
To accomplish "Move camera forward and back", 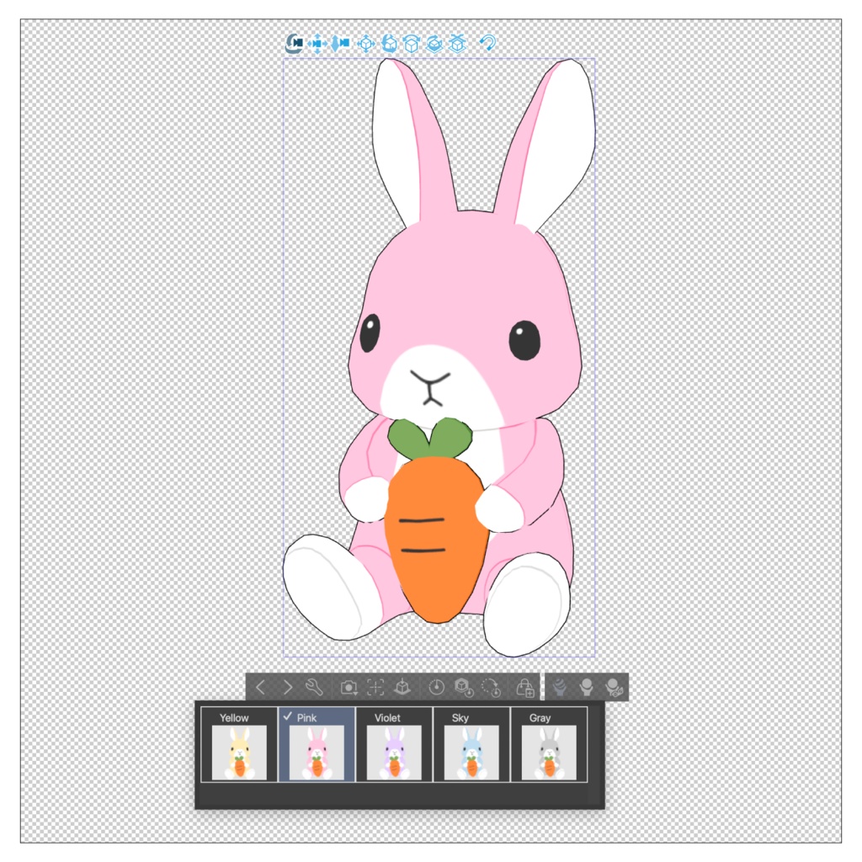I will [340, 44].
